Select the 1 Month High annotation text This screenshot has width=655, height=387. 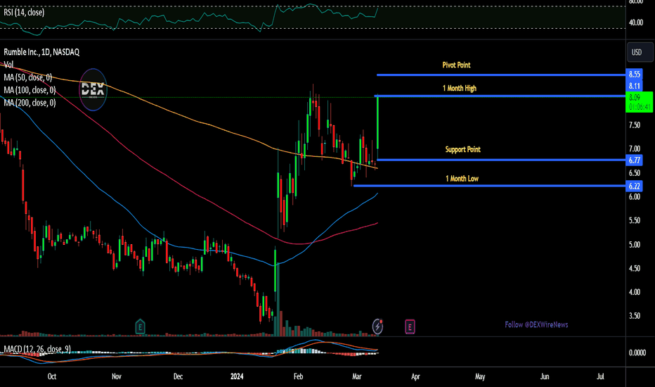point(460,88)
